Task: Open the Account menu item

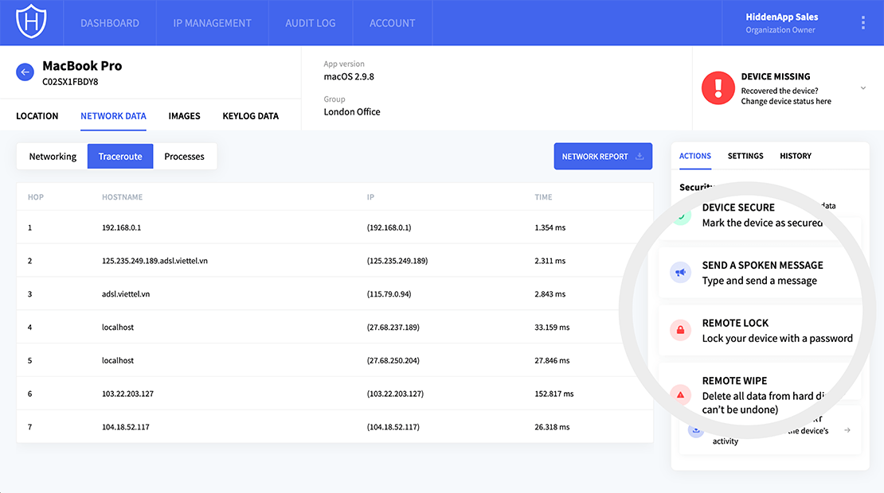Action: (x=392, y=23)
